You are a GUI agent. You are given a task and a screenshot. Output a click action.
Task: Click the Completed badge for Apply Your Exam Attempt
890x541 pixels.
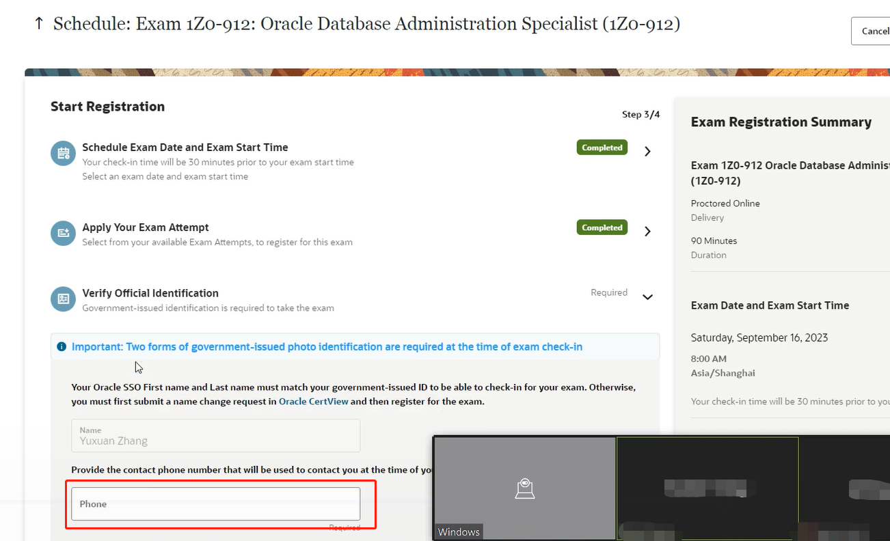pos(602,227)
